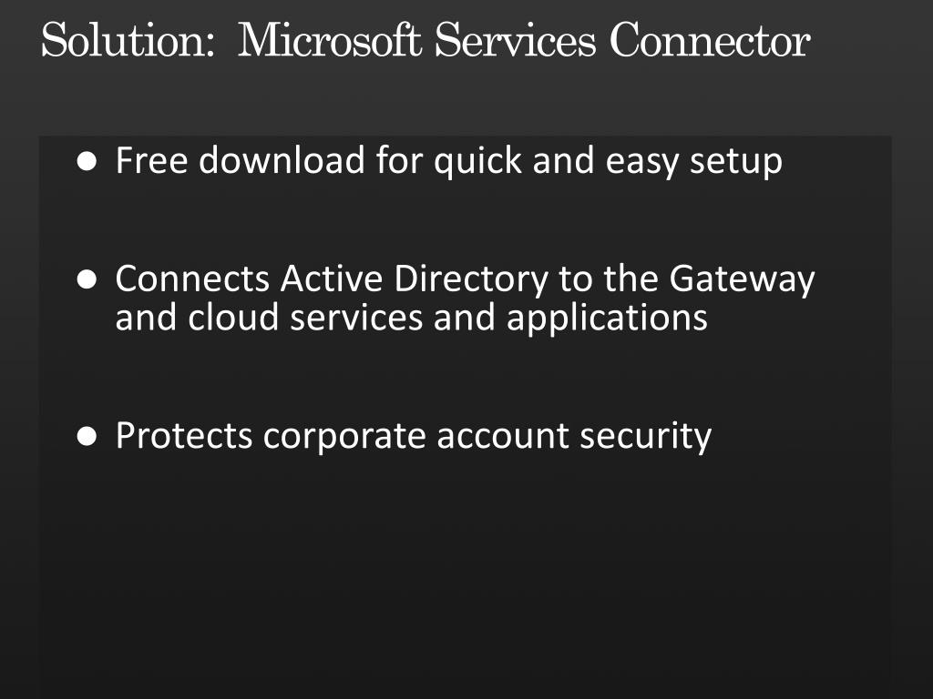Screen dimensions: 933x699
Task: Click the word security in third bullet
Action: pyautogui.click(x=646, y=437)
